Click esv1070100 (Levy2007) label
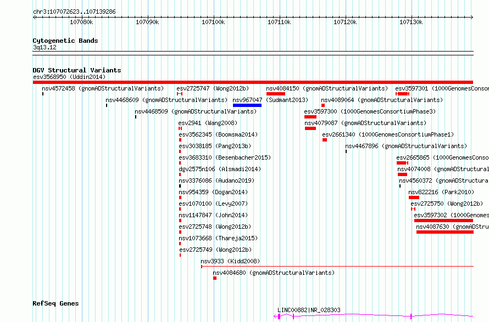Image resolution: width=489 pixels, height=322 pixels. [x=213, y=204]
